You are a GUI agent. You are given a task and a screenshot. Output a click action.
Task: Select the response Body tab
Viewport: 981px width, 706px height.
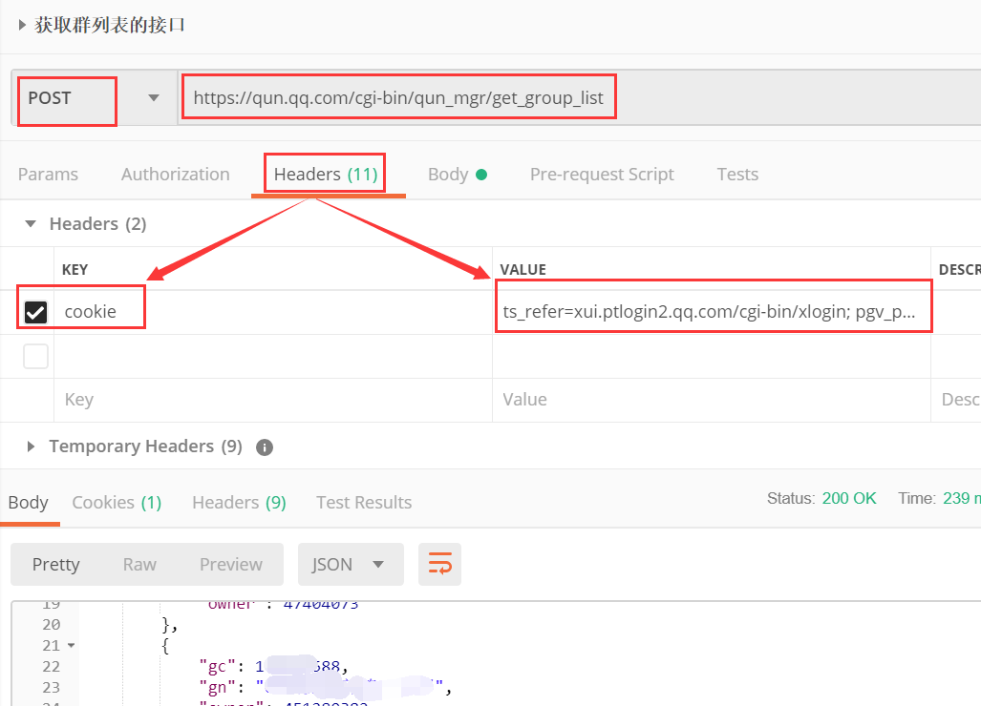(x=28, y=503)
